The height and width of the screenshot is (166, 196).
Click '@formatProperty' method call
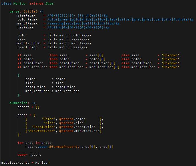pyautogui.click(x=64, y=147)
